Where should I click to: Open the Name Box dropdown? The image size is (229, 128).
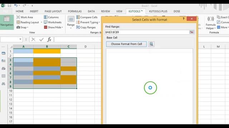pyautogui.click(x=20, y=39)
